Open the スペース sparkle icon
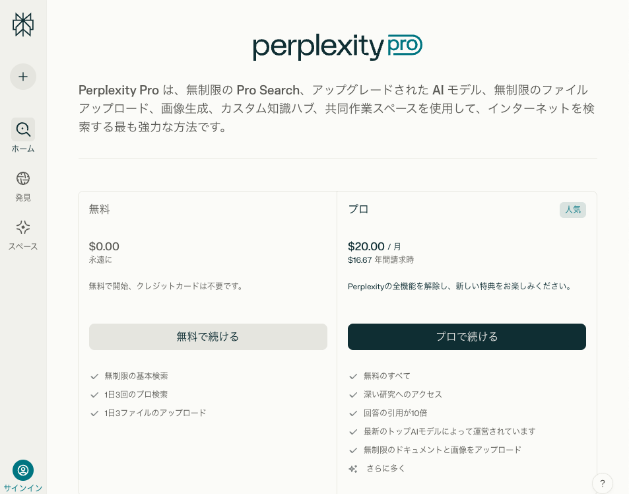The image size is (629, 494). (x=23, y=227)
